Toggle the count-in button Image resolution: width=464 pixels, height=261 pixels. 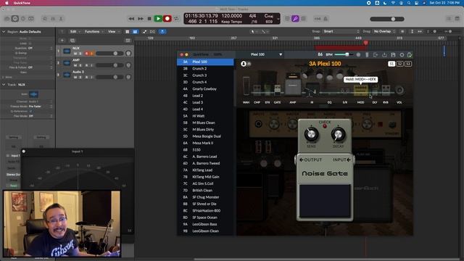point(318,19)
